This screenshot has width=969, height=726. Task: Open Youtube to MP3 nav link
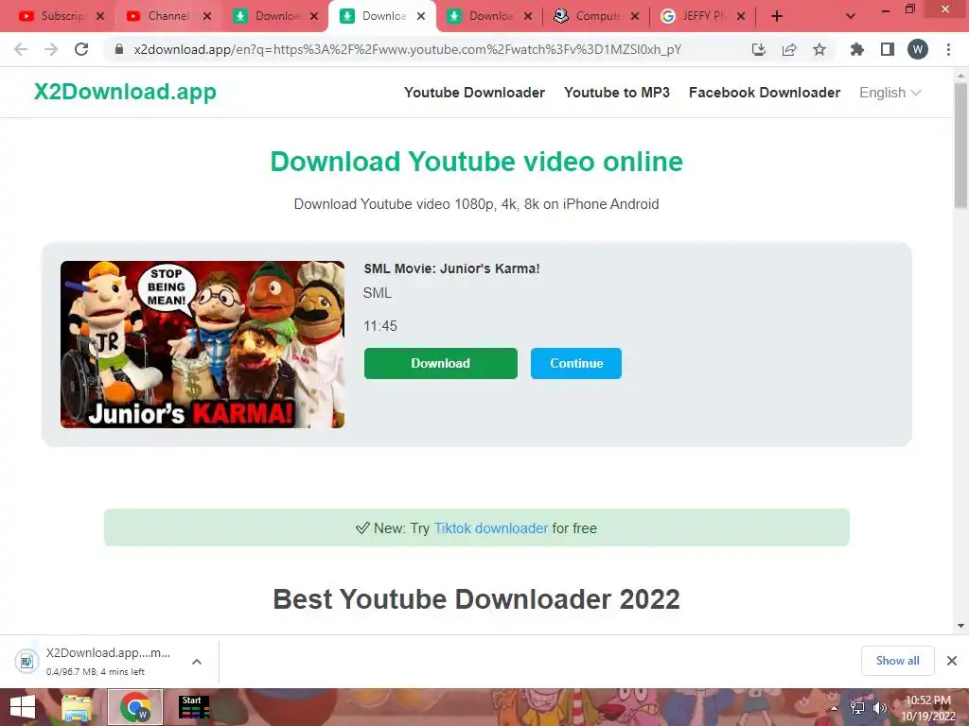(617, 93)
